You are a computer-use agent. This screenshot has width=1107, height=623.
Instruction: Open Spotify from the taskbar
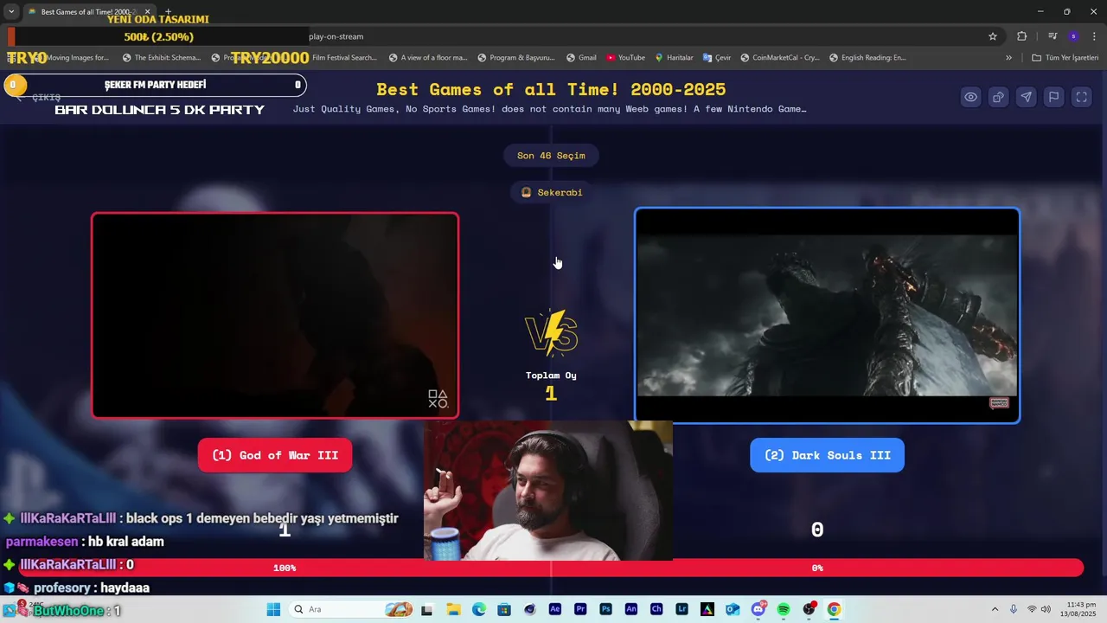784,609
